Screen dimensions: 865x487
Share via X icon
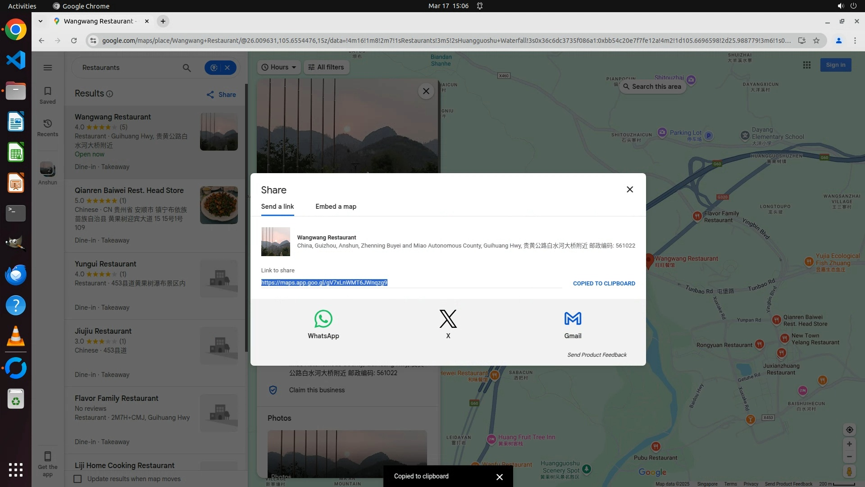click(x=448, y=319)
